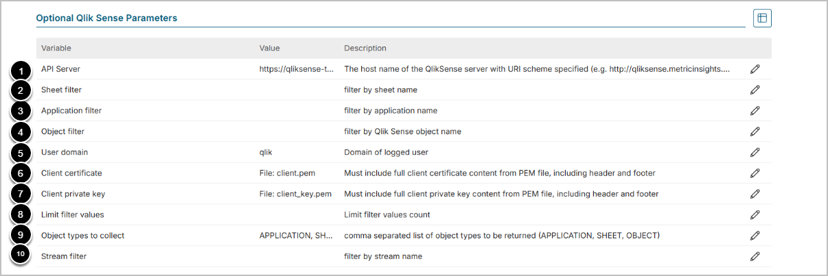
Task: Edit the Application filter row
Action: click(755, 111)
